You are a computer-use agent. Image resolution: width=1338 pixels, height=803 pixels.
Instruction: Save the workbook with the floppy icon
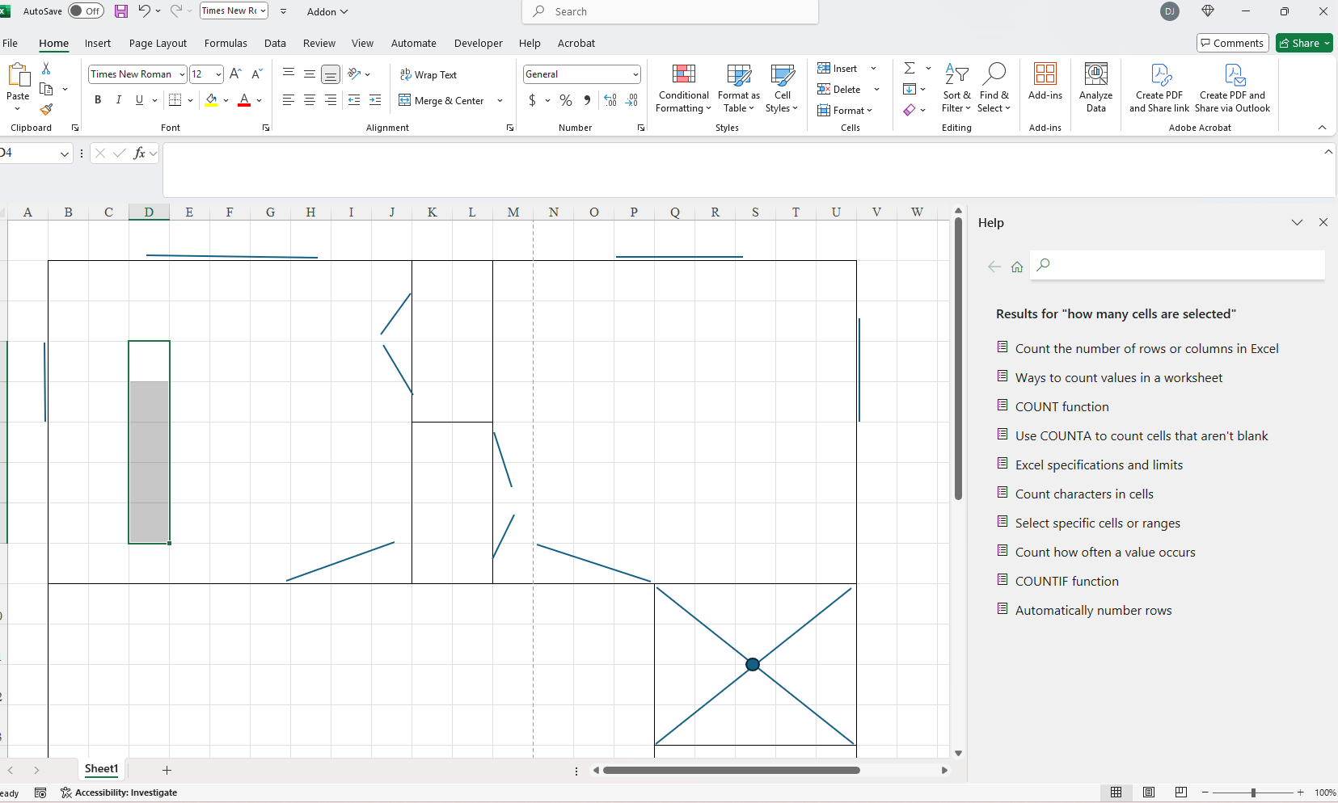point(121,11)
